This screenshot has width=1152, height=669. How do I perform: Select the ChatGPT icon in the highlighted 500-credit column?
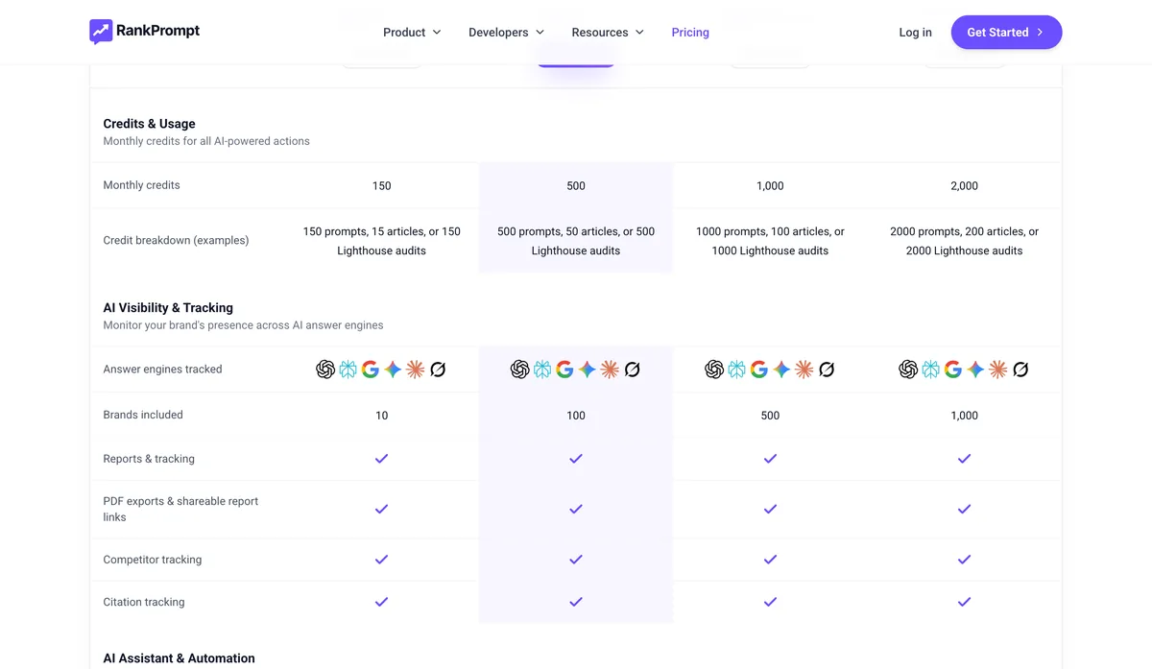coord(519,370)
